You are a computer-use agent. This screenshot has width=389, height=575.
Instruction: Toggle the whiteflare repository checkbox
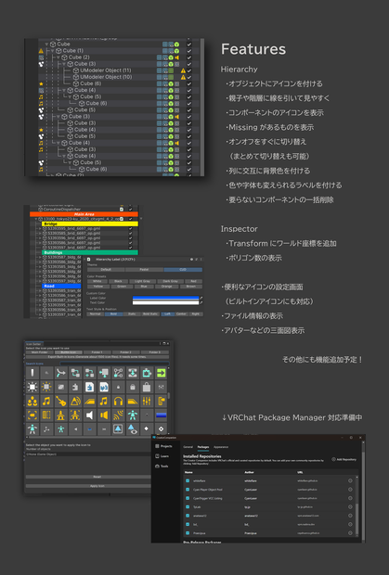(188, 480)
